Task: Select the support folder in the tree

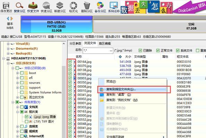Action: 35,88
